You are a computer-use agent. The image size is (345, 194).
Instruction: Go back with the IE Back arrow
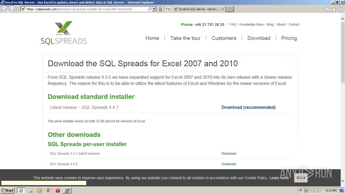tap(4, 9)
